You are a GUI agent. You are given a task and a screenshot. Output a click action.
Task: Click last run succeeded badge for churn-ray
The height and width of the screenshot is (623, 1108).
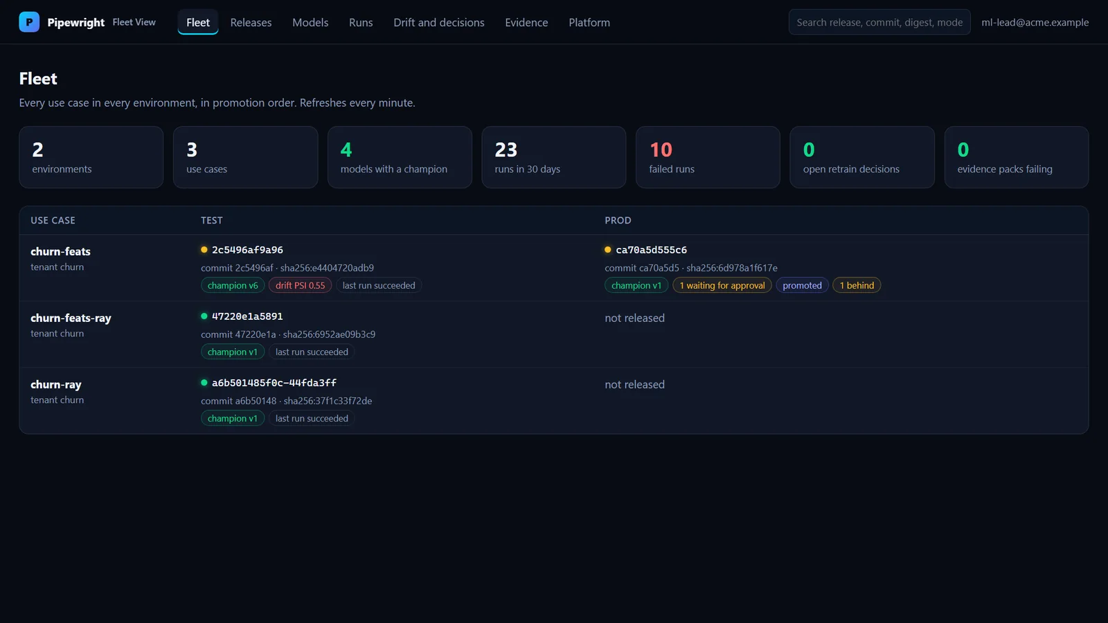[312, 418]
